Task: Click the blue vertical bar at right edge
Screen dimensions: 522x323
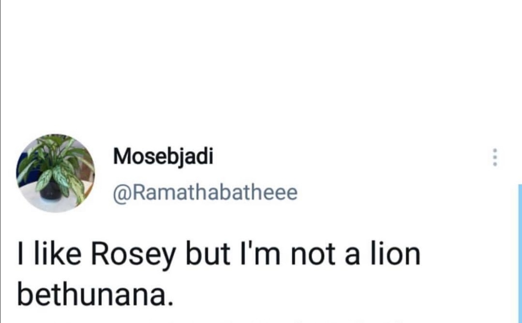Action: pyautogui.click(x=520, y=251)
